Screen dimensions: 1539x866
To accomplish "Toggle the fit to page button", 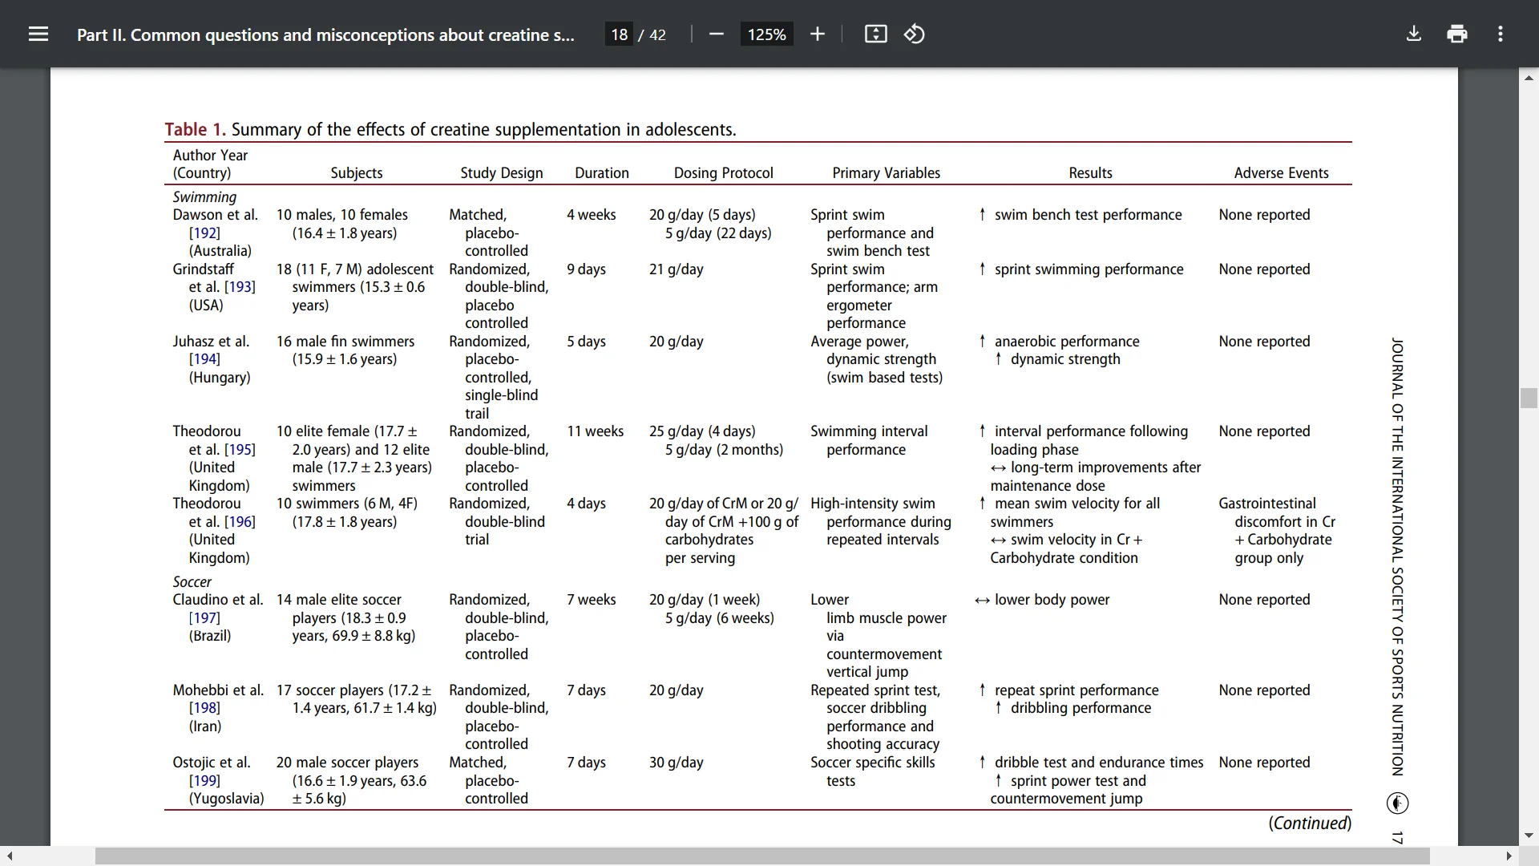I will pos(875,34).
